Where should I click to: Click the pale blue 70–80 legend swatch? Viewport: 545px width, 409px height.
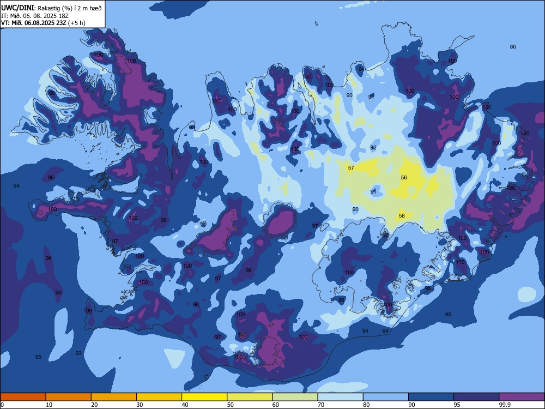(x=340, y=397)
